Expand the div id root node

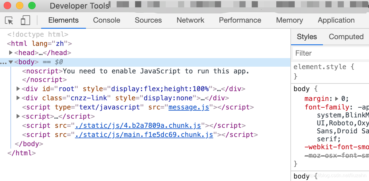pyautogui.click(x=18, y=89)
